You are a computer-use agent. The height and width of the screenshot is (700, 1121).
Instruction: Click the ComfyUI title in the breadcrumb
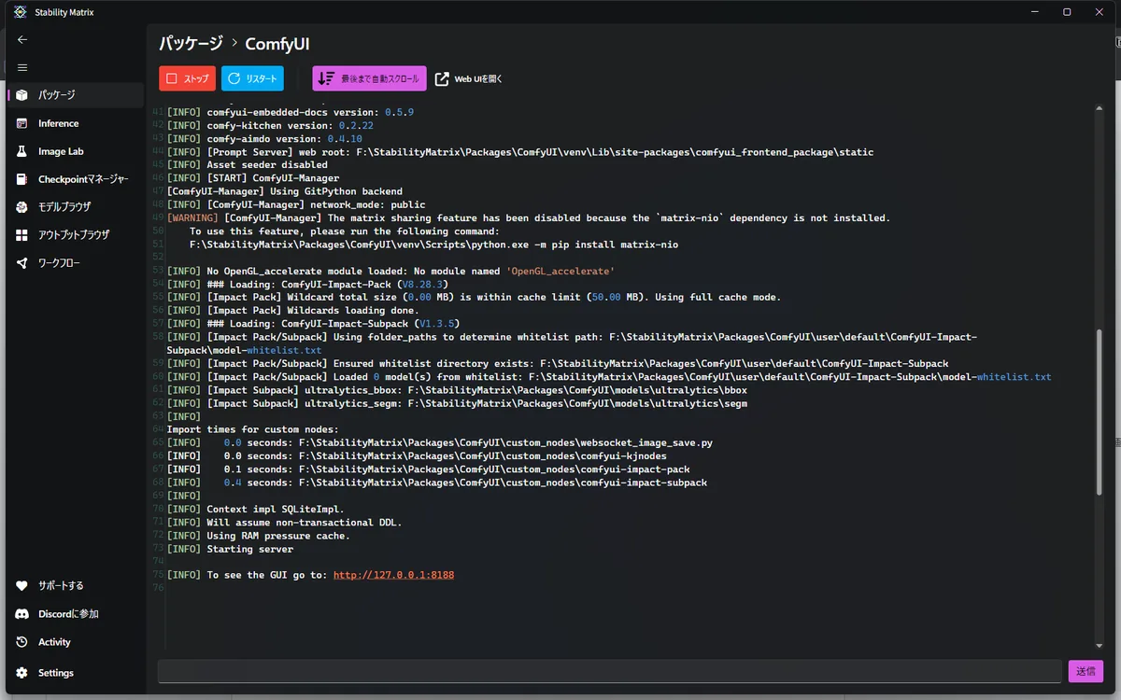coord(277,44)
